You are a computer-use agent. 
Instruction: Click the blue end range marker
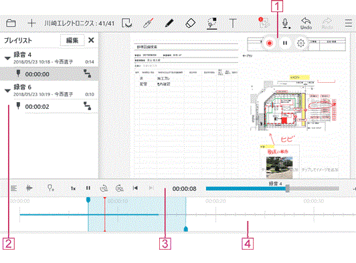point(186,229)
